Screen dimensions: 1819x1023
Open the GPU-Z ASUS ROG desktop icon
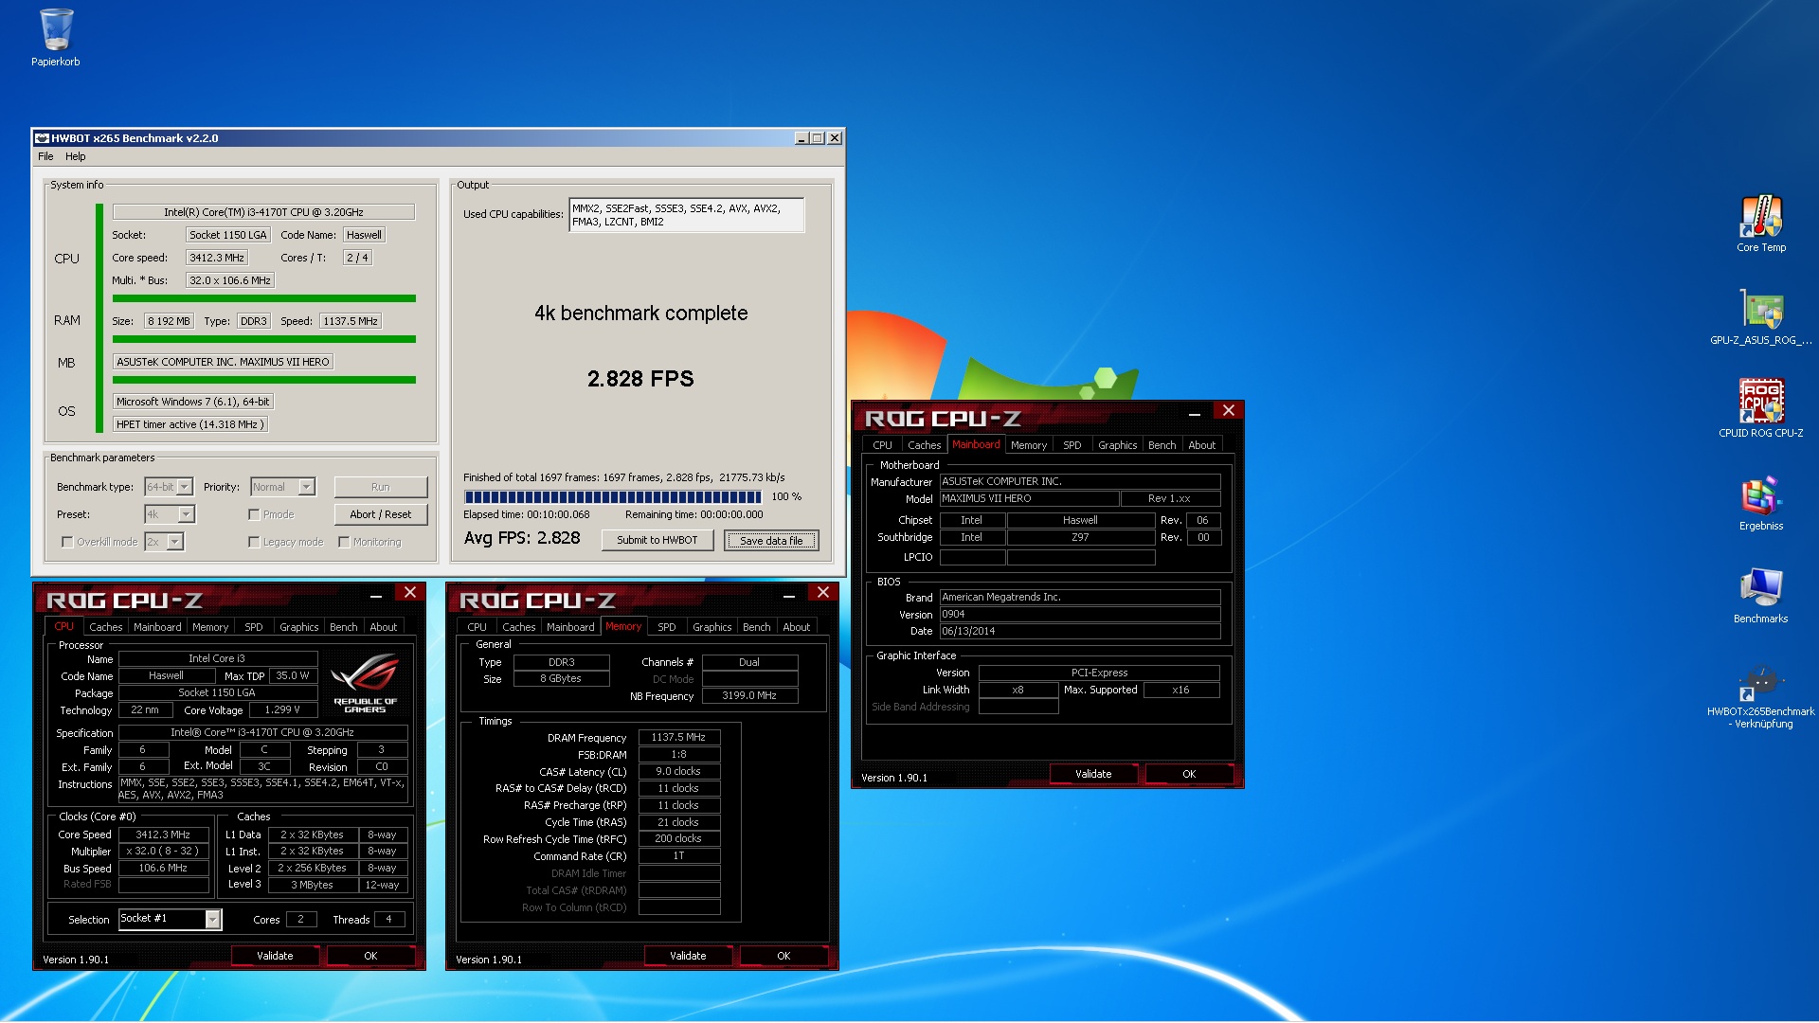coord(1761,316)
